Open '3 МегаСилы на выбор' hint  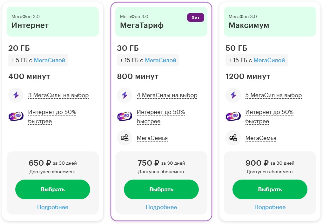58,95
